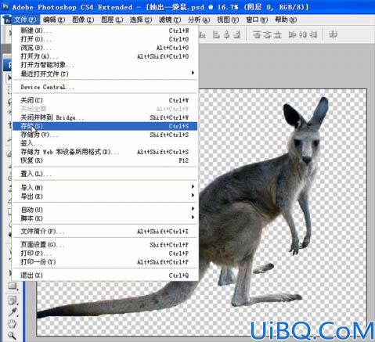Choose 关闭并转到 Bridge... entry
375x342 pixels.
click(105, 117)
